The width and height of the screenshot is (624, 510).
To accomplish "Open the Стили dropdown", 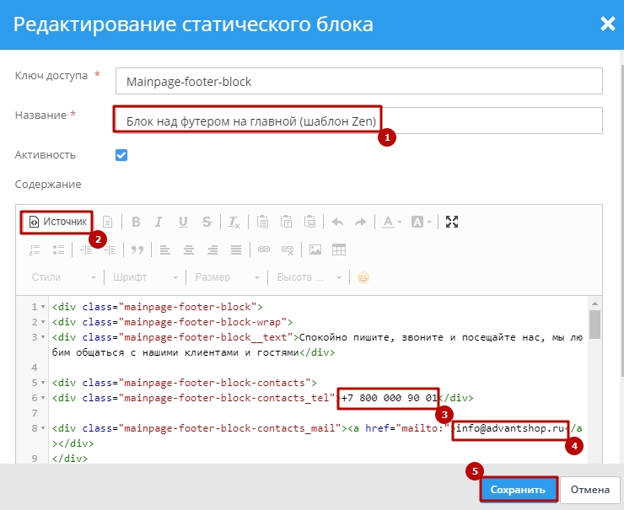I will pyautogui.click(x=64, y=277).
